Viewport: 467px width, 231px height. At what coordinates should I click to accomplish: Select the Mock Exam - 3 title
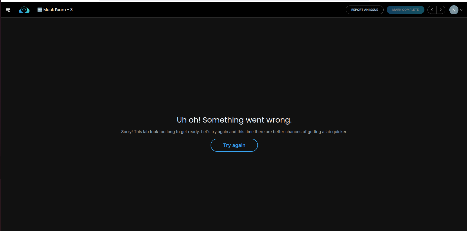coord(58,10)
